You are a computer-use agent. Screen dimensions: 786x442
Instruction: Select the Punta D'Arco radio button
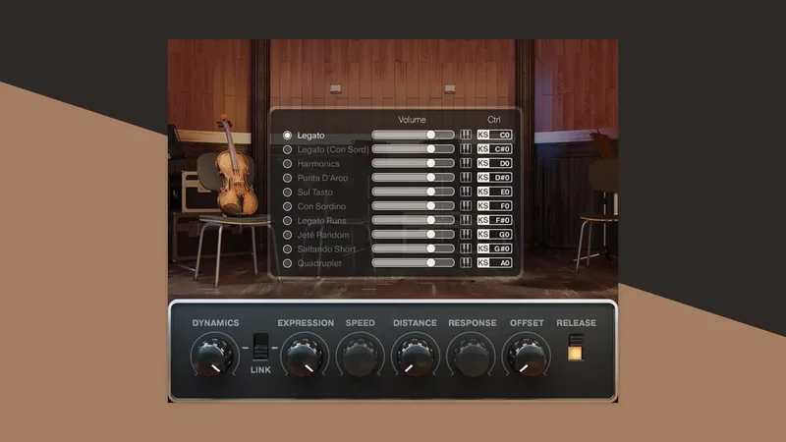tap(287, 178)
